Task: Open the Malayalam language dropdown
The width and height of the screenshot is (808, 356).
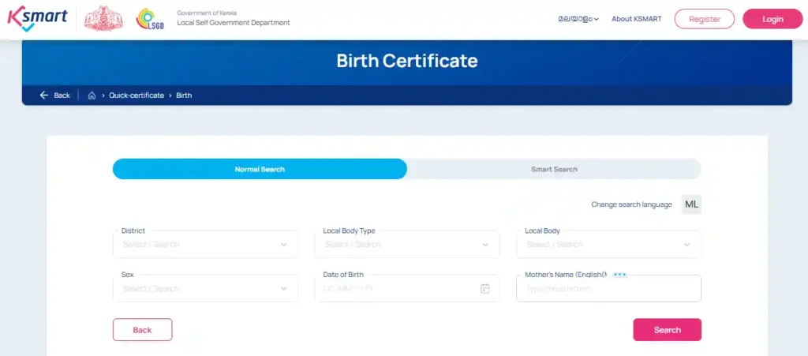Action: pyautogui.click(x=578, y=19)
